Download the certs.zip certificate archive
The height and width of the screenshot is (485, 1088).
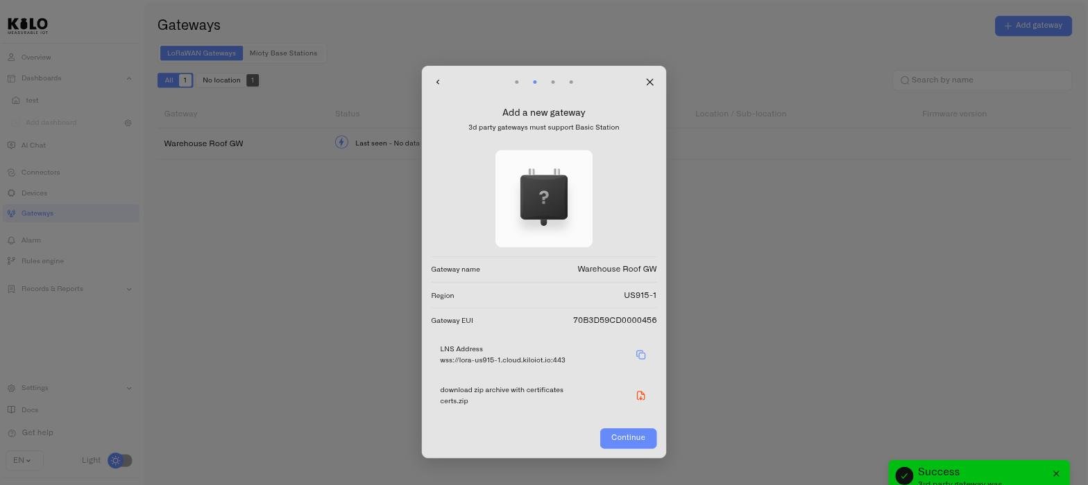640,396
